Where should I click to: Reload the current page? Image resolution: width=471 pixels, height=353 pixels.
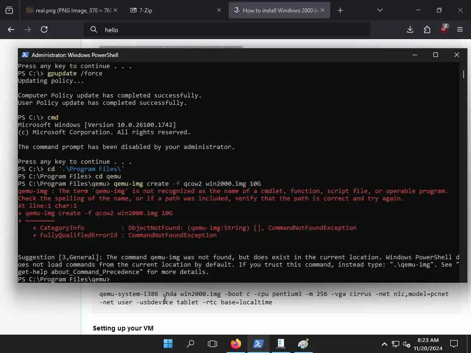point(44,29)
